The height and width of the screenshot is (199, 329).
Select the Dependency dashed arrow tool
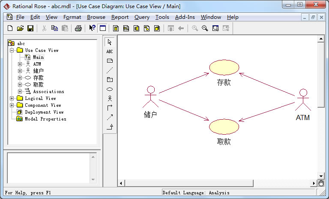pyautogui.click(x=110, y=117)
